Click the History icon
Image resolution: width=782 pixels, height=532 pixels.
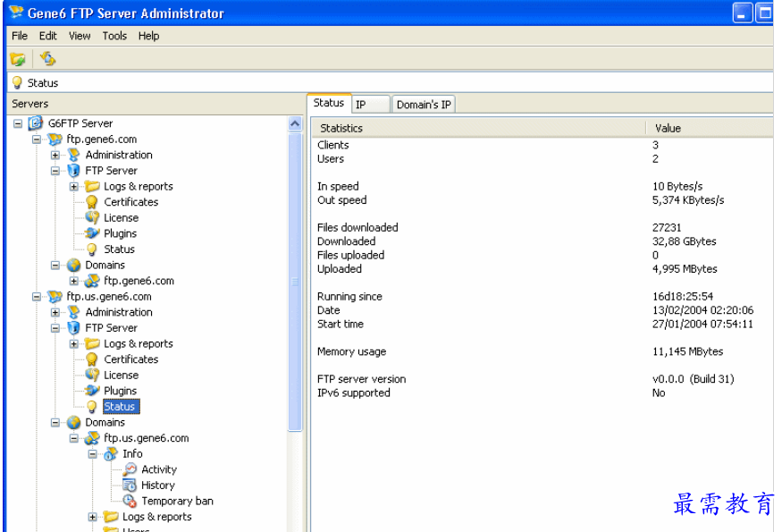[x=130, y=486]
